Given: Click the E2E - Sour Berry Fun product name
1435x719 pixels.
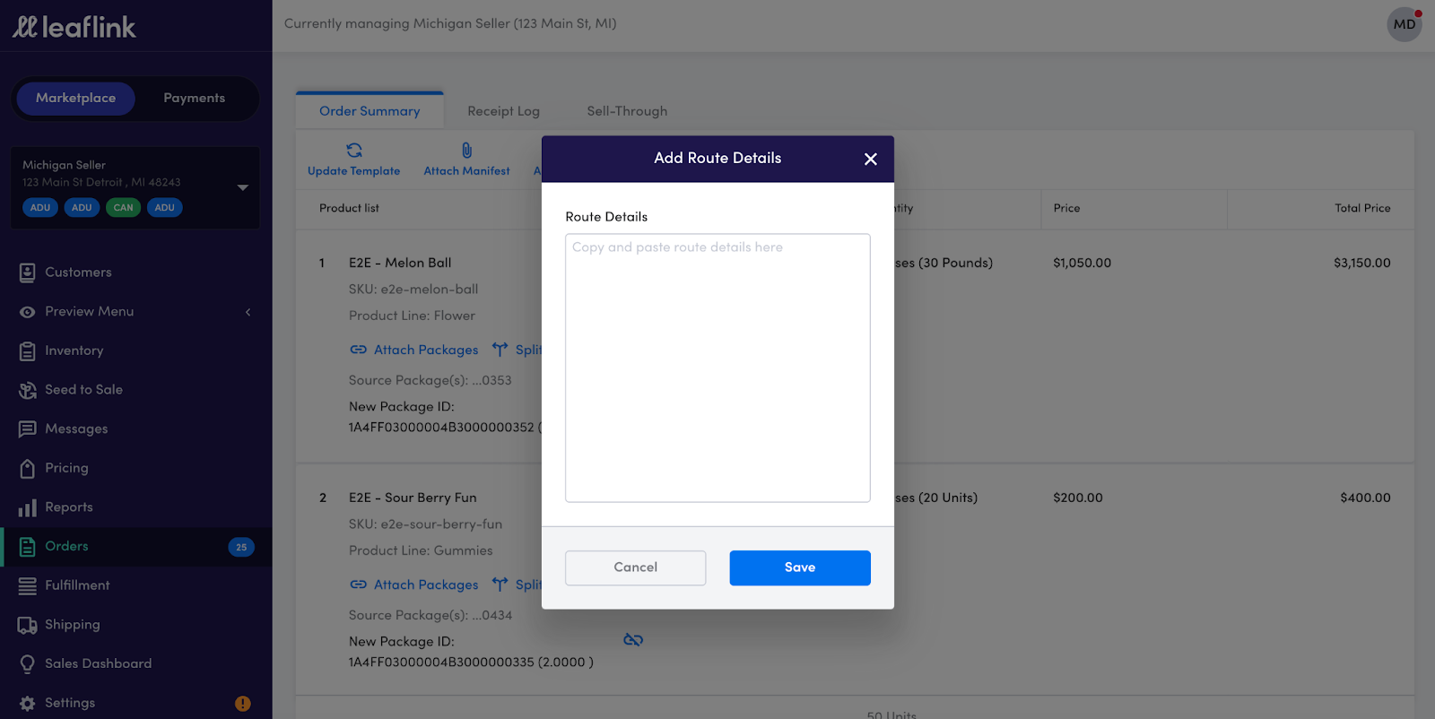Looking at the screenshot, I should coord(413,498).
